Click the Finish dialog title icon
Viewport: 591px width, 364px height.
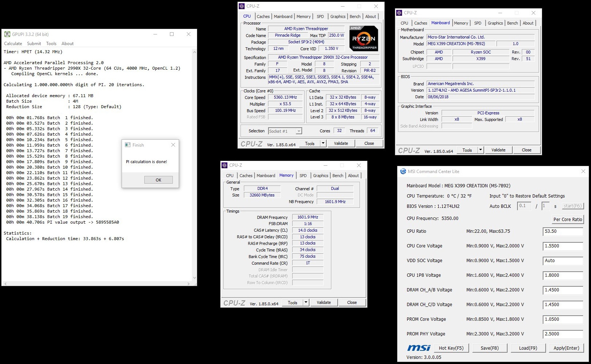[128, 145]
